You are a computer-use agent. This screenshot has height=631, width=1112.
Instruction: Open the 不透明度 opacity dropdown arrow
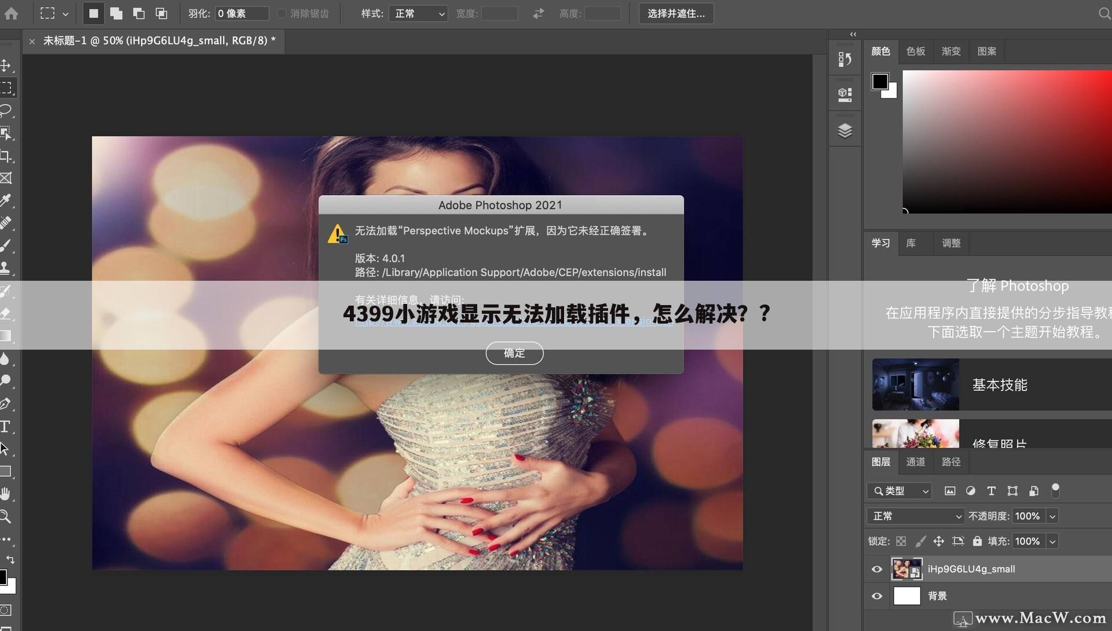pos(1052,516)
